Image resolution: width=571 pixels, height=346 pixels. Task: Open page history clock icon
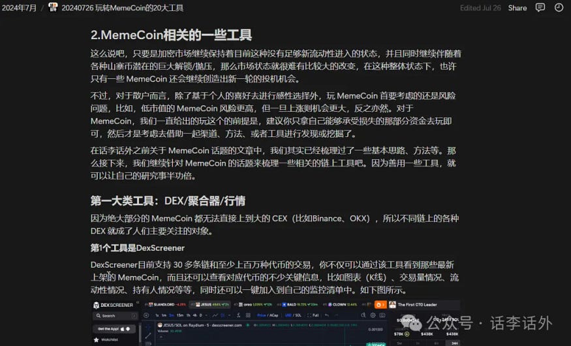[x=559, y=8]
